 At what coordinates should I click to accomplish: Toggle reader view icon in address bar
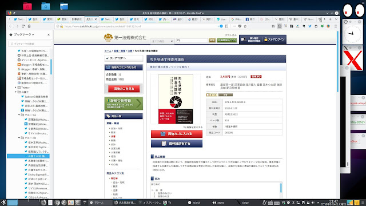(226, 26)
